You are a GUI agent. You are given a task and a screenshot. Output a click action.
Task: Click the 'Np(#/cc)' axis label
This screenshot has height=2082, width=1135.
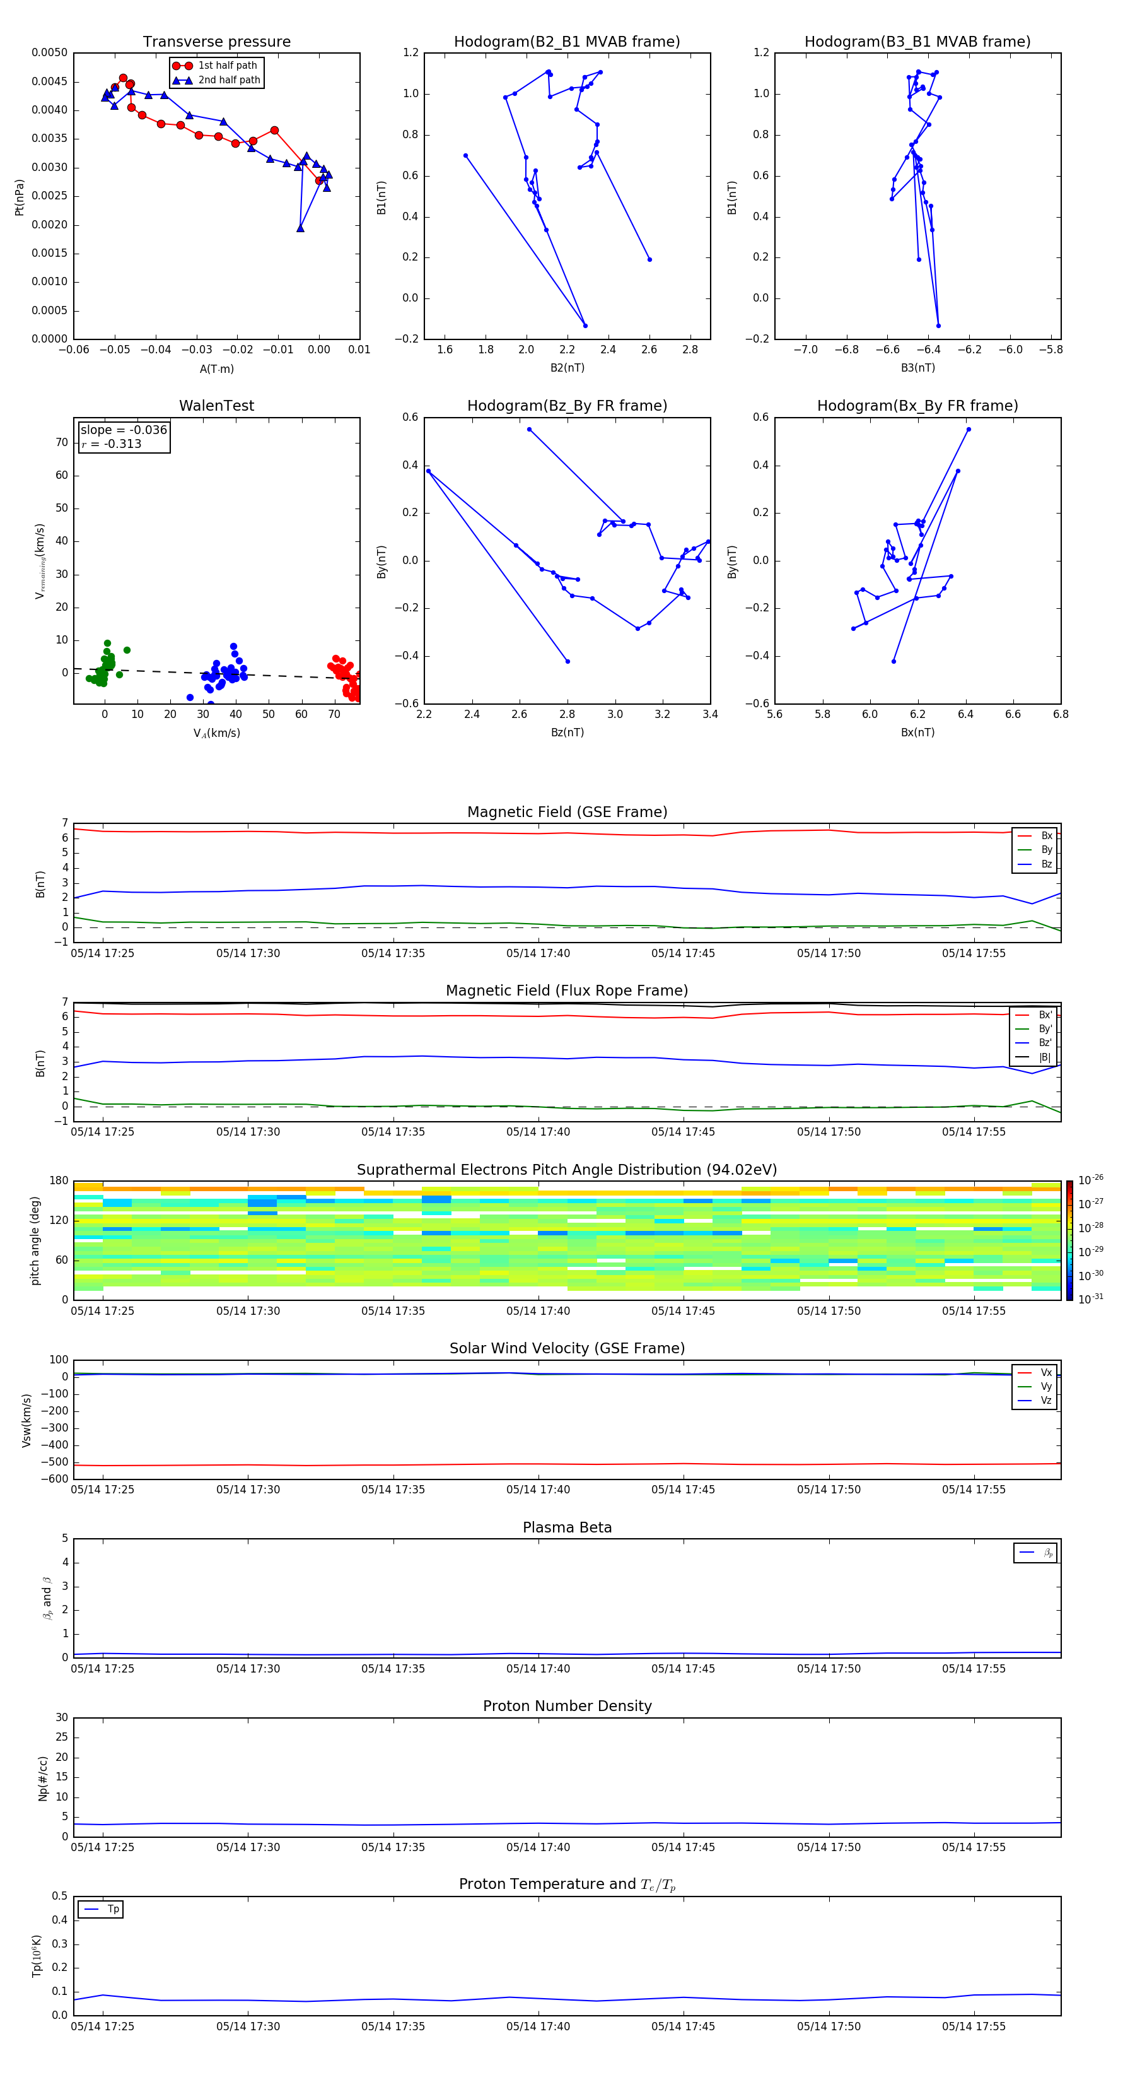point(43,1778)
